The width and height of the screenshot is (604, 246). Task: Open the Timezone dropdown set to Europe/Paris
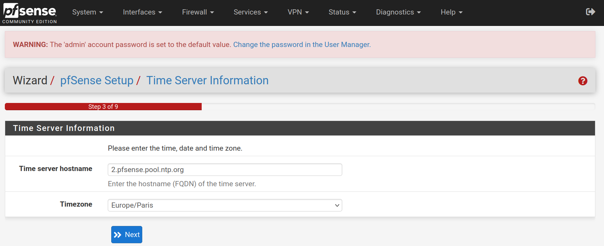(x=225, y=205)
